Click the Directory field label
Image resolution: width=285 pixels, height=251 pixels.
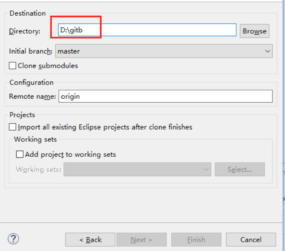point(25,31)
